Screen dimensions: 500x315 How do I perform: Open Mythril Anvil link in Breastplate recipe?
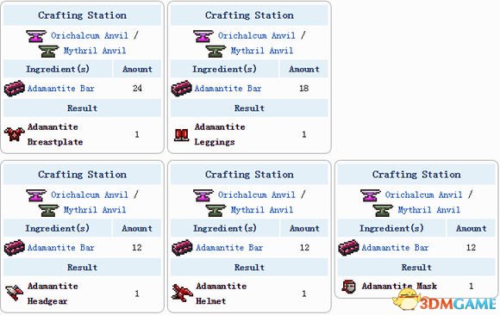click(x=95, y=50)
